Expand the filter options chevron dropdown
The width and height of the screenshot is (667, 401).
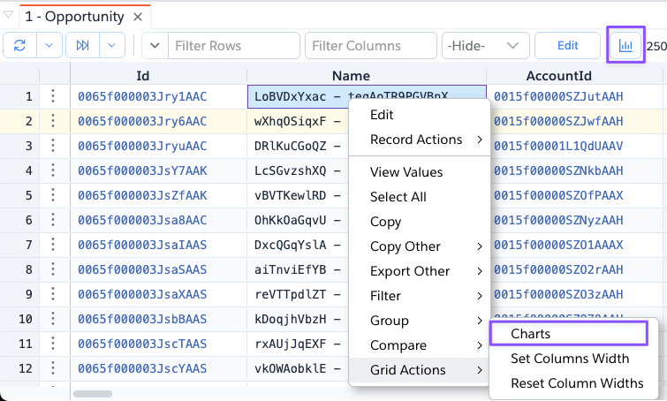tap(155, 45)
